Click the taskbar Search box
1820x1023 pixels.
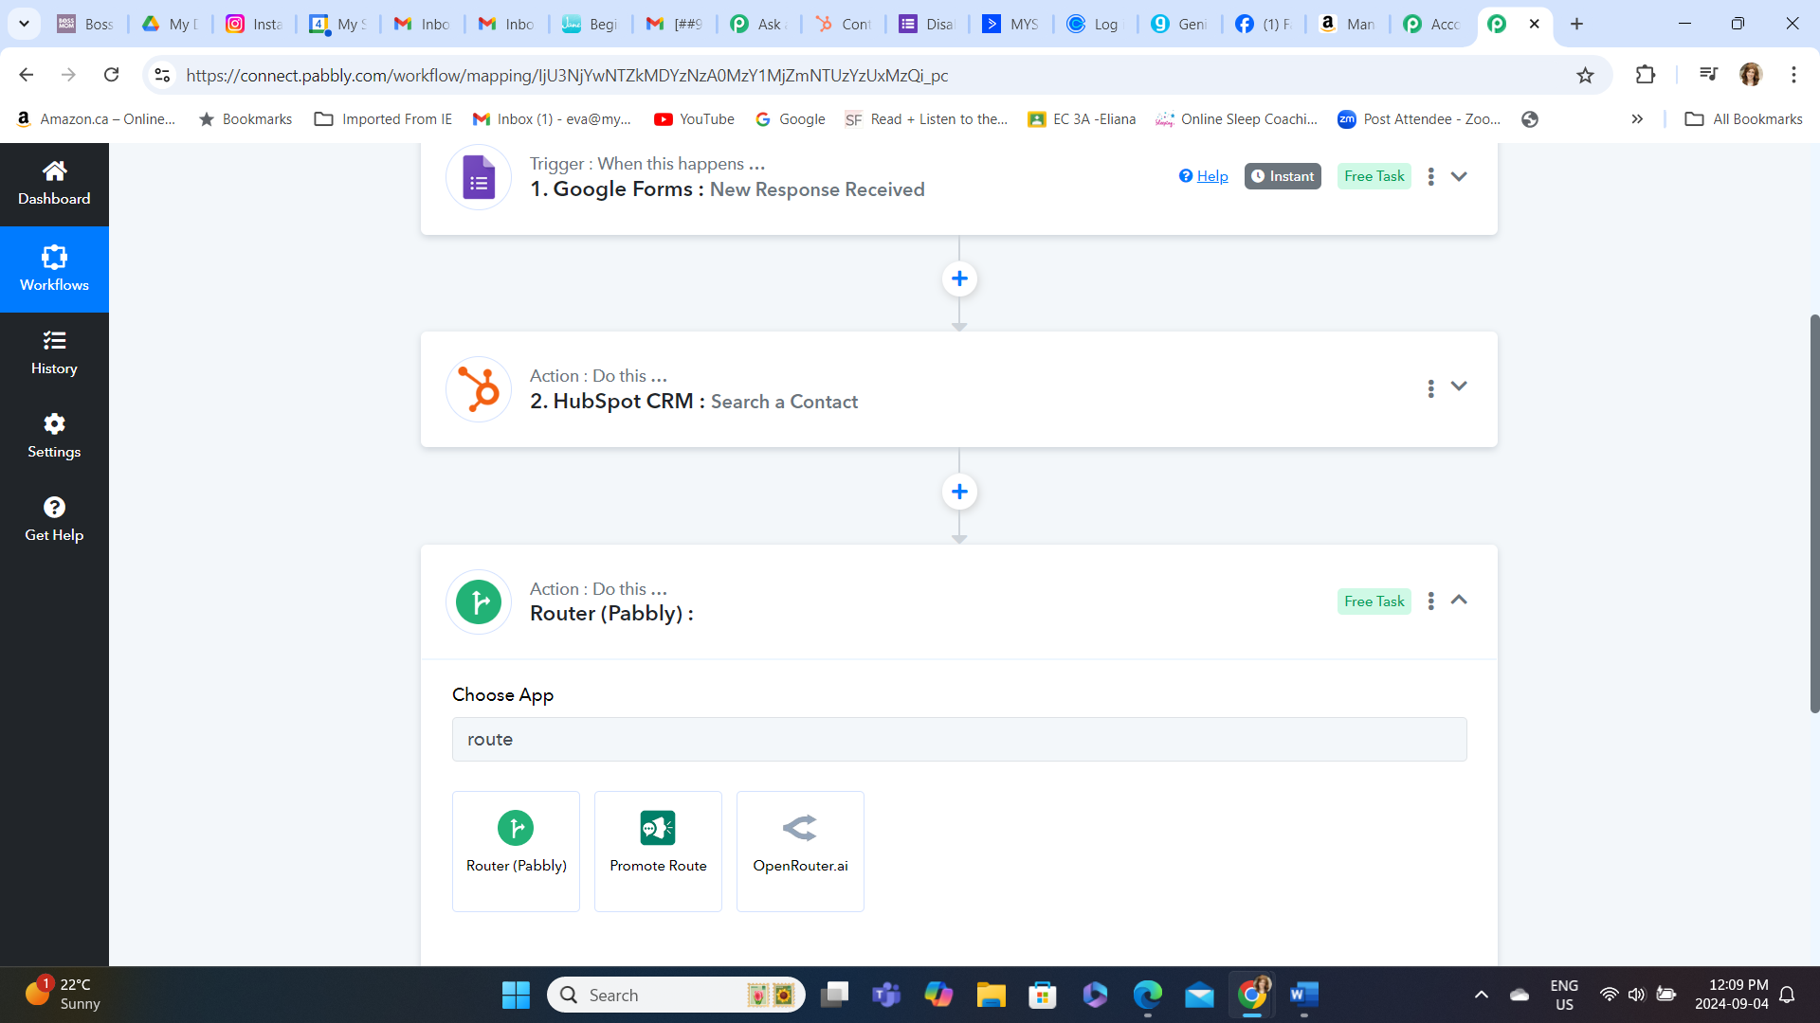coord(676,995)
